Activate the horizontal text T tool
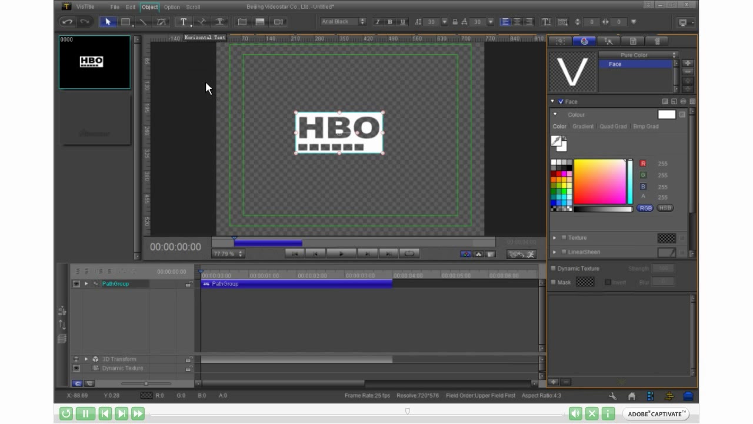 [x=184, y=22]
